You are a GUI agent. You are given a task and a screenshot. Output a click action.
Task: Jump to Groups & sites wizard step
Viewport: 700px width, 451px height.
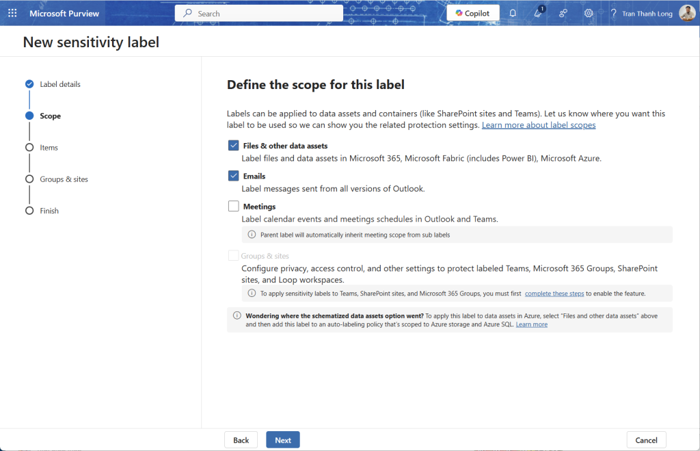pyautogui.click(x=64, y=179)
